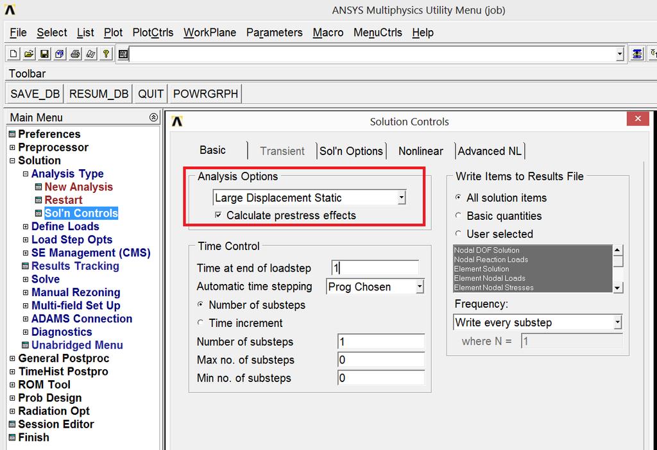Open the WorkPlane menu

coord(210,33)
